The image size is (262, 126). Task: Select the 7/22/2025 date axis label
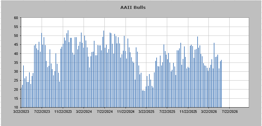tap(167, 112)
